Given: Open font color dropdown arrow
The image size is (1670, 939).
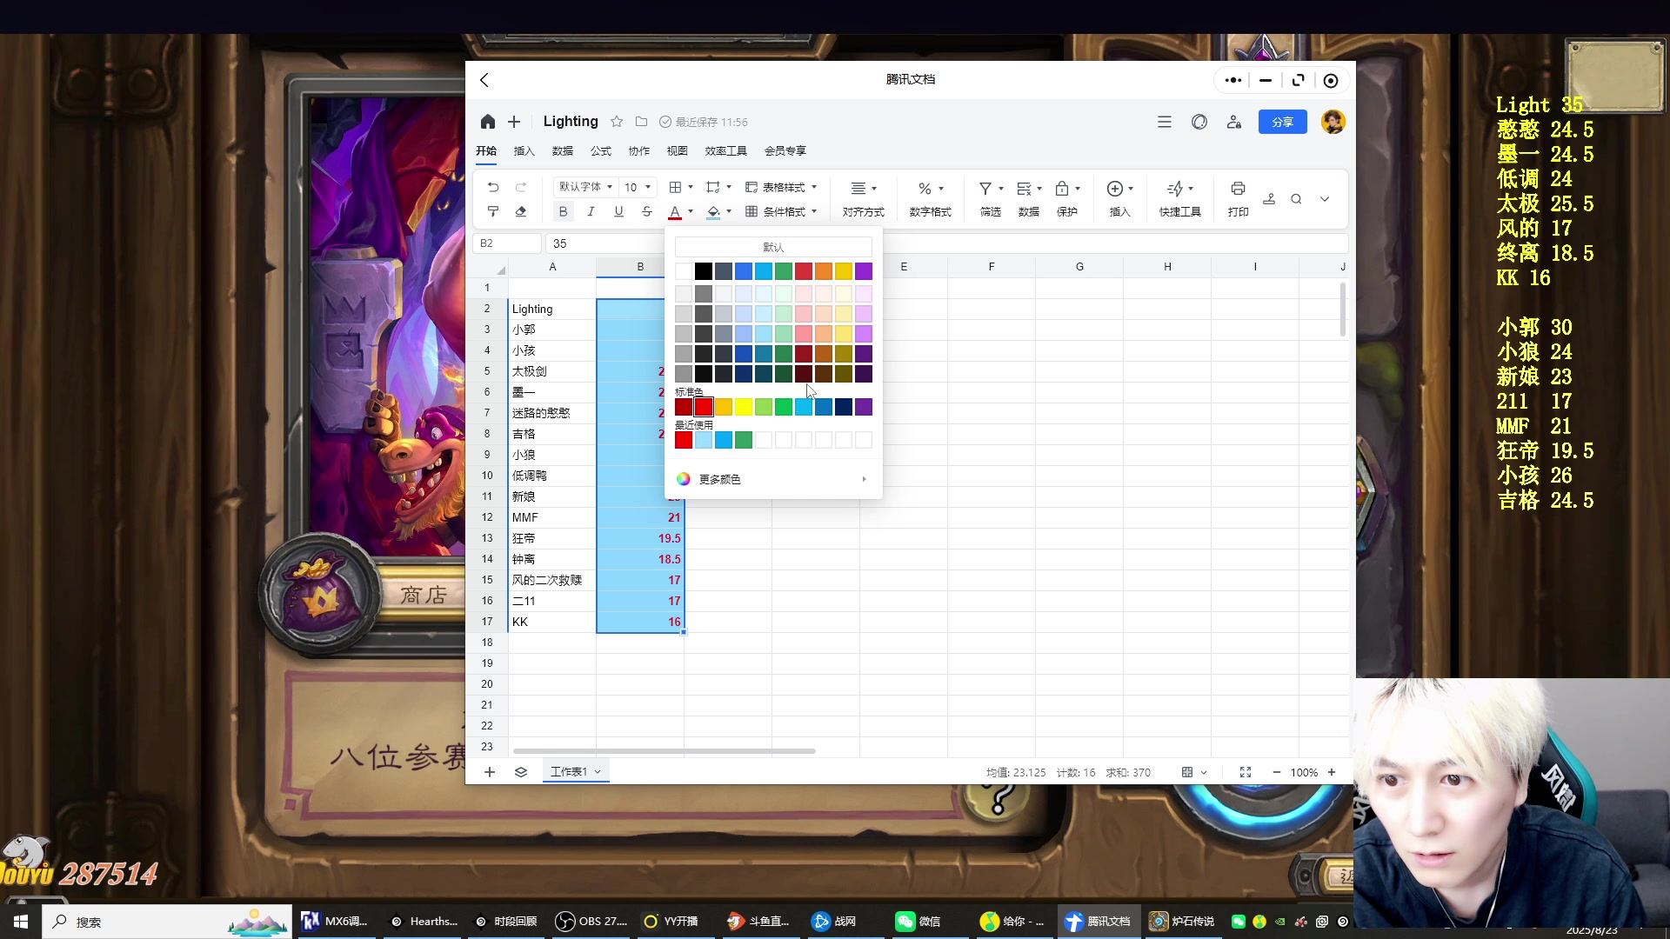Looking at the screenshot, I should click(691, 211).
